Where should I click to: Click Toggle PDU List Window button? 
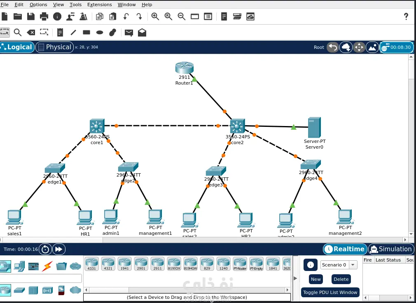pyautogui.click(x=330, y=292)
